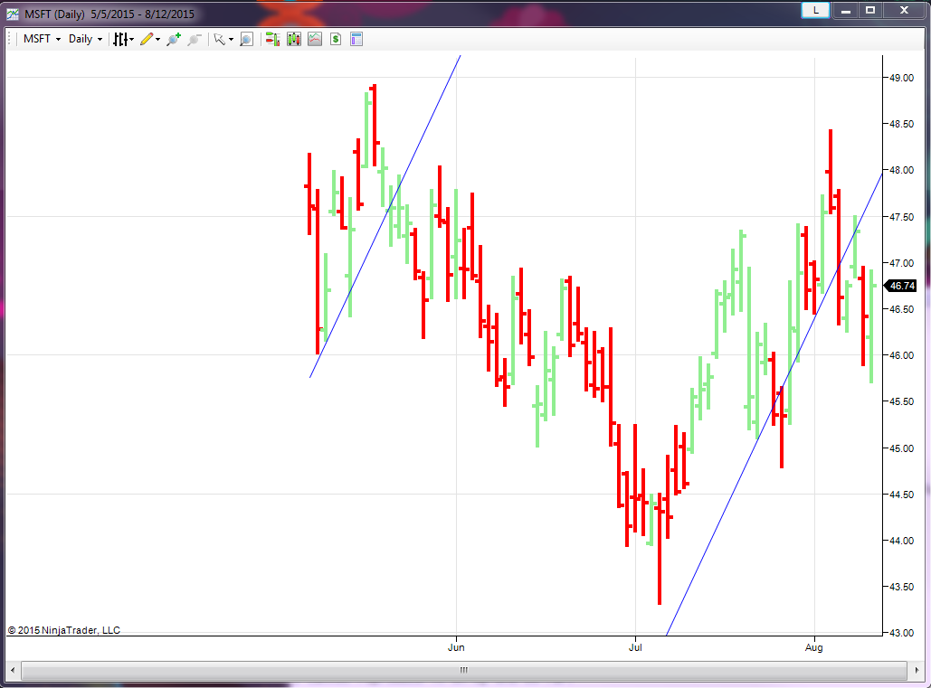Click the 44.00 price axis label
931x688 pixels.
point(901,541)
